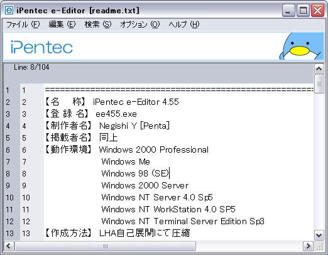Click the text iPentec e-Editor 4.55

[136, 102]
